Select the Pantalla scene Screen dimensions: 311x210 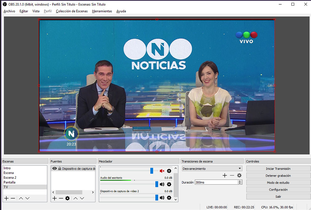[25, 182]
